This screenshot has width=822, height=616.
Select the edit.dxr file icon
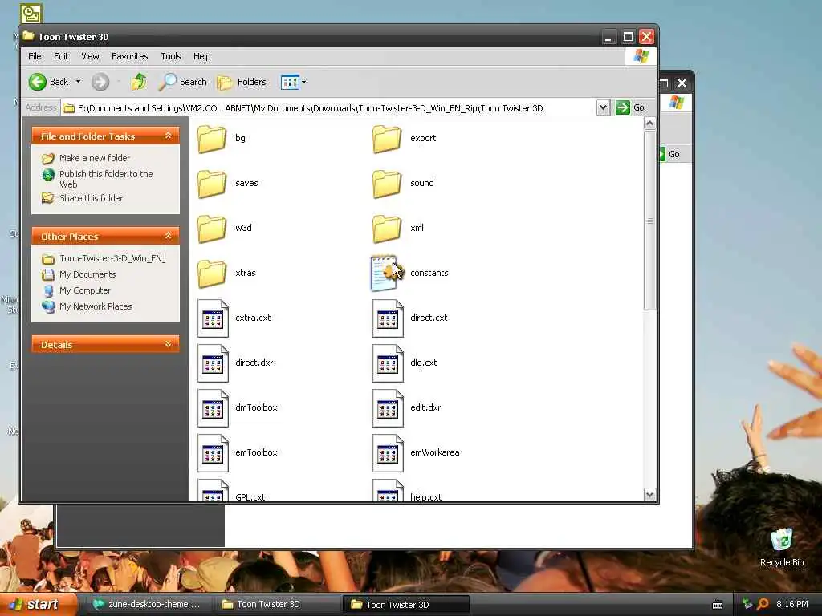coord(388,408)
